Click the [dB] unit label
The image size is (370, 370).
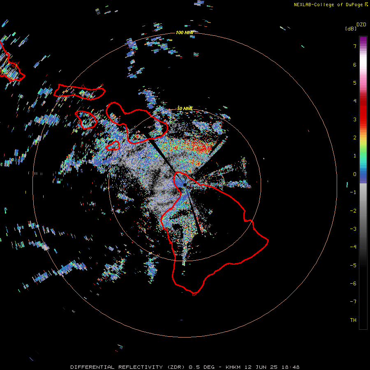click(x=351, y=29)
